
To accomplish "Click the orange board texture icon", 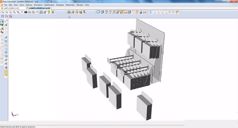I will 125,12.
